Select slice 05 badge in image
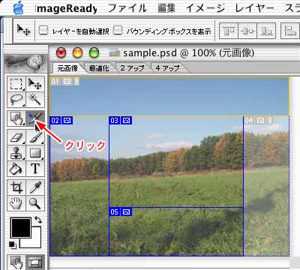 point(114,212)
